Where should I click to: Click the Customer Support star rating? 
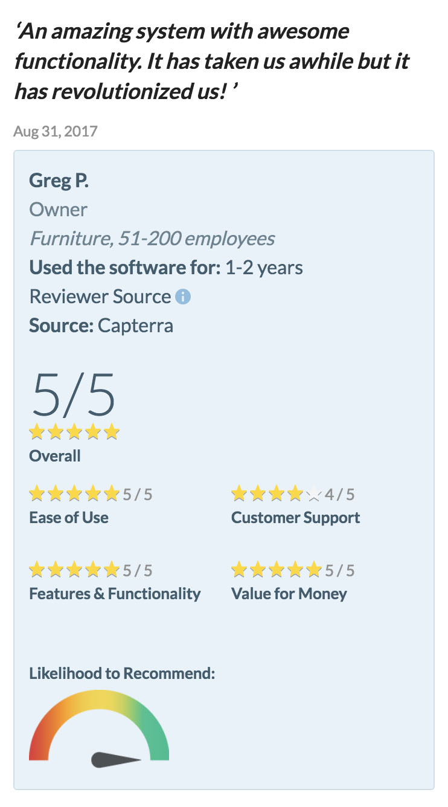point(277,495)
